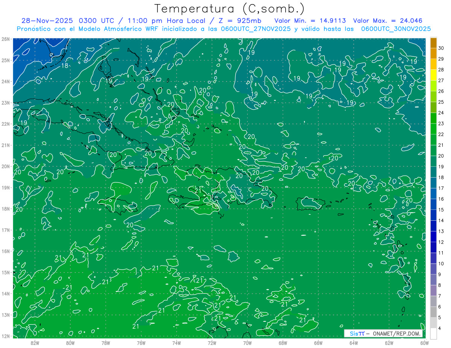Click the '82W' longitude label
The width and height of the screenshot is (451, 348).
click(35, 343)
